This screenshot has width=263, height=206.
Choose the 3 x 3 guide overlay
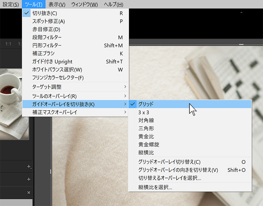pos(146,112)
